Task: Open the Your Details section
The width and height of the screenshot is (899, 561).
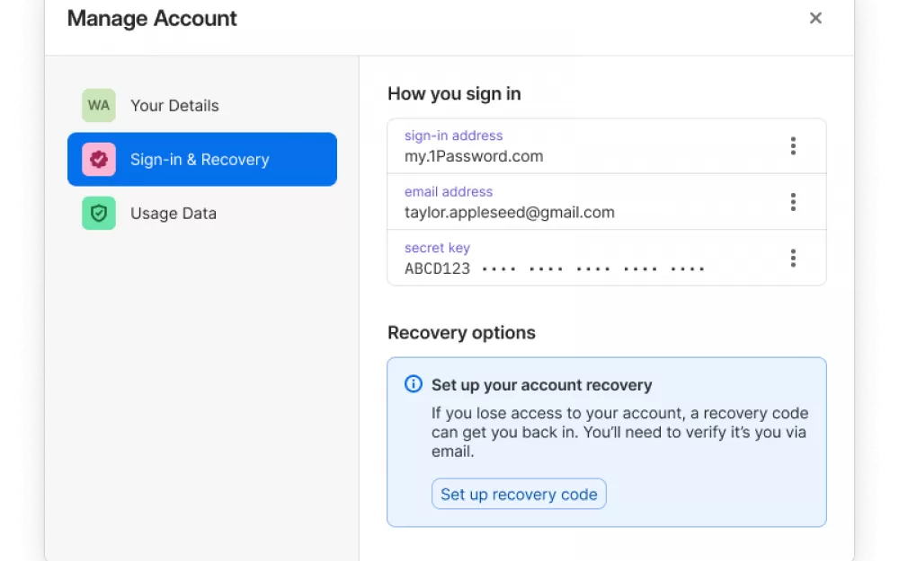Action: pyautogui.click(x=201, y=105)
